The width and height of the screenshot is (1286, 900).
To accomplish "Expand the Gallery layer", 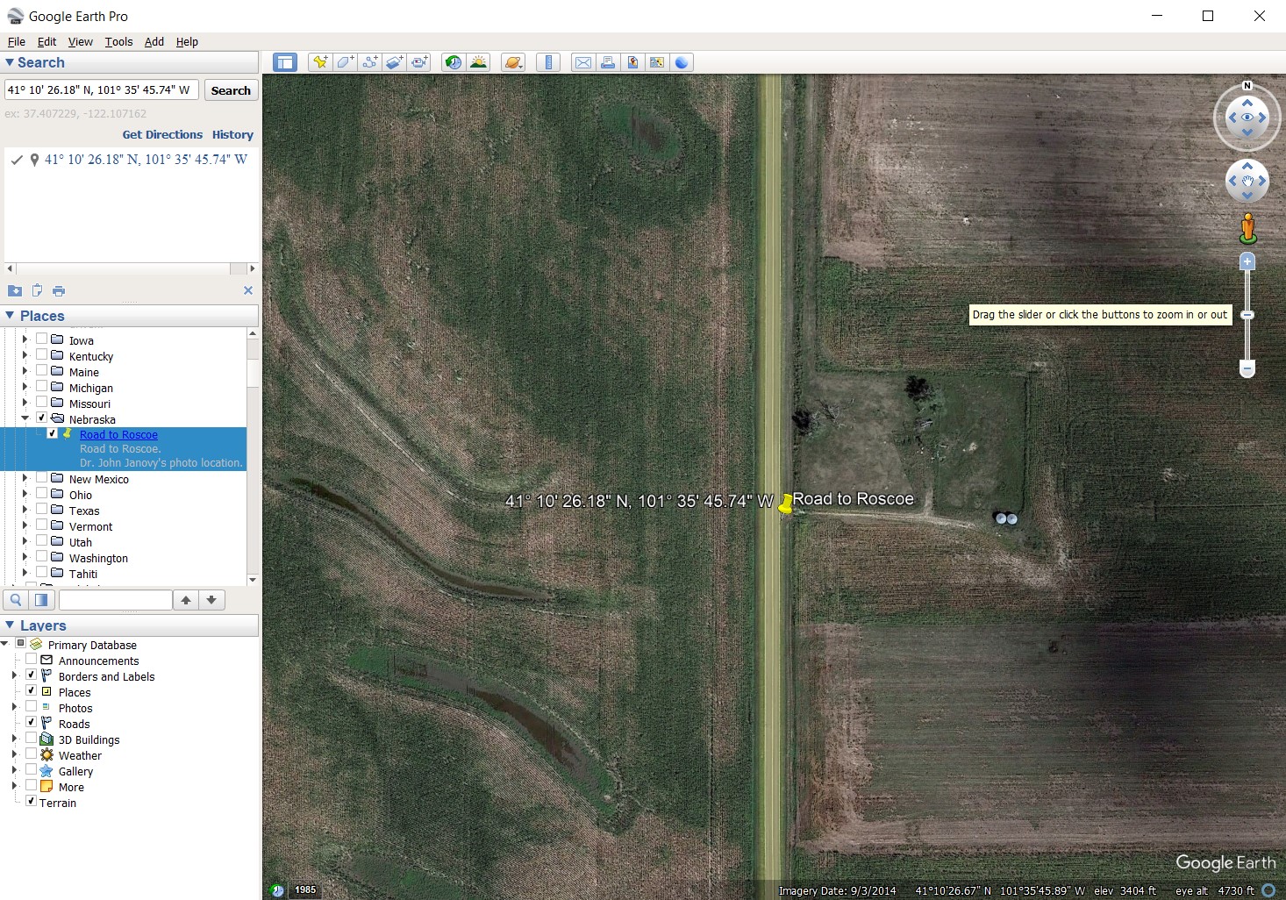I will 14,771.
